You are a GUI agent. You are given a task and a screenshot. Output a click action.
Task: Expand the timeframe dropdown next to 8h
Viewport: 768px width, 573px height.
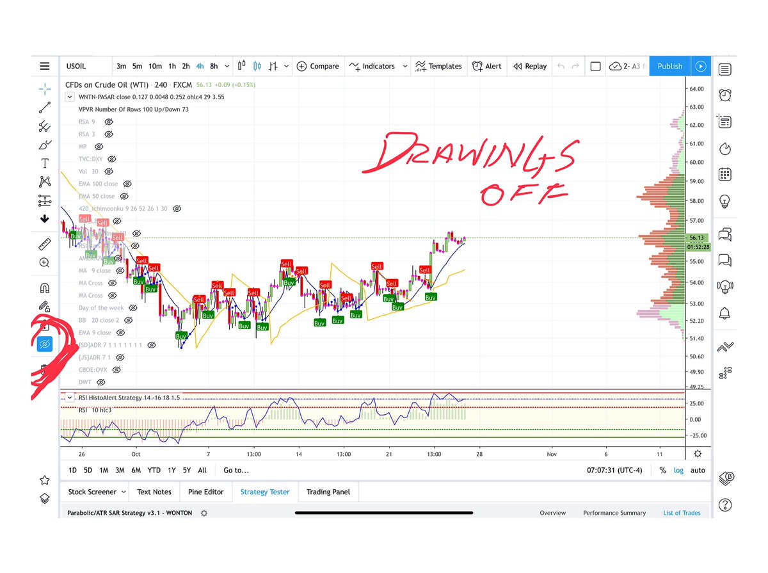pyautogui.click(x=227, y=66)
